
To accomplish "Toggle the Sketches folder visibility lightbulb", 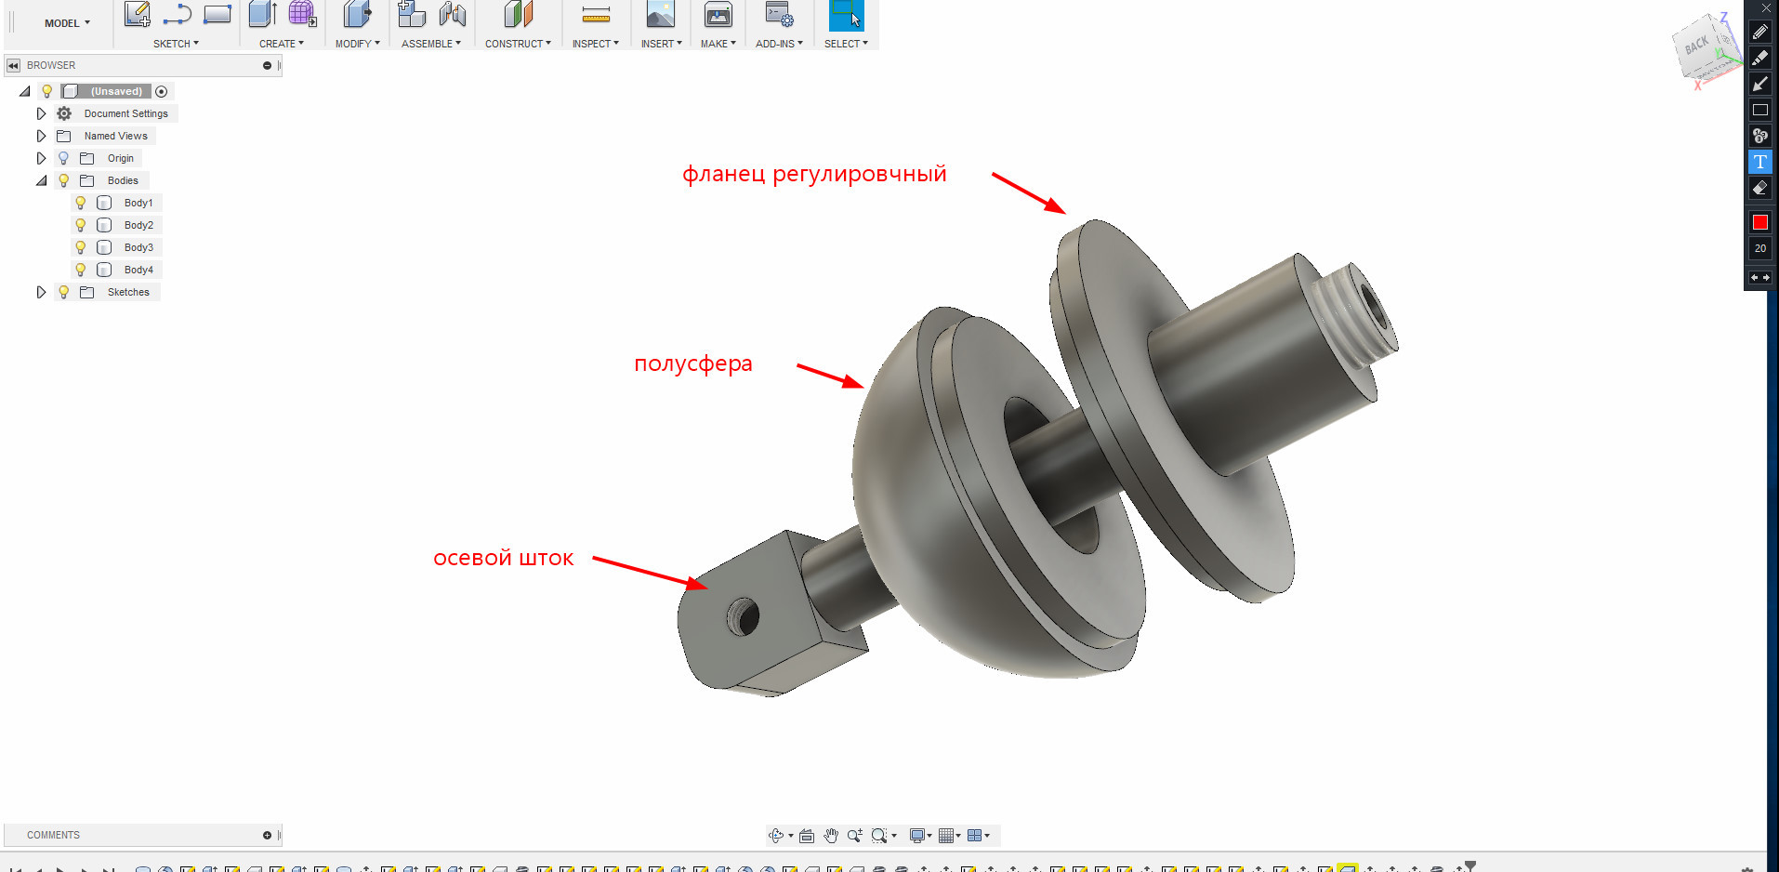I will pos(63,292).
